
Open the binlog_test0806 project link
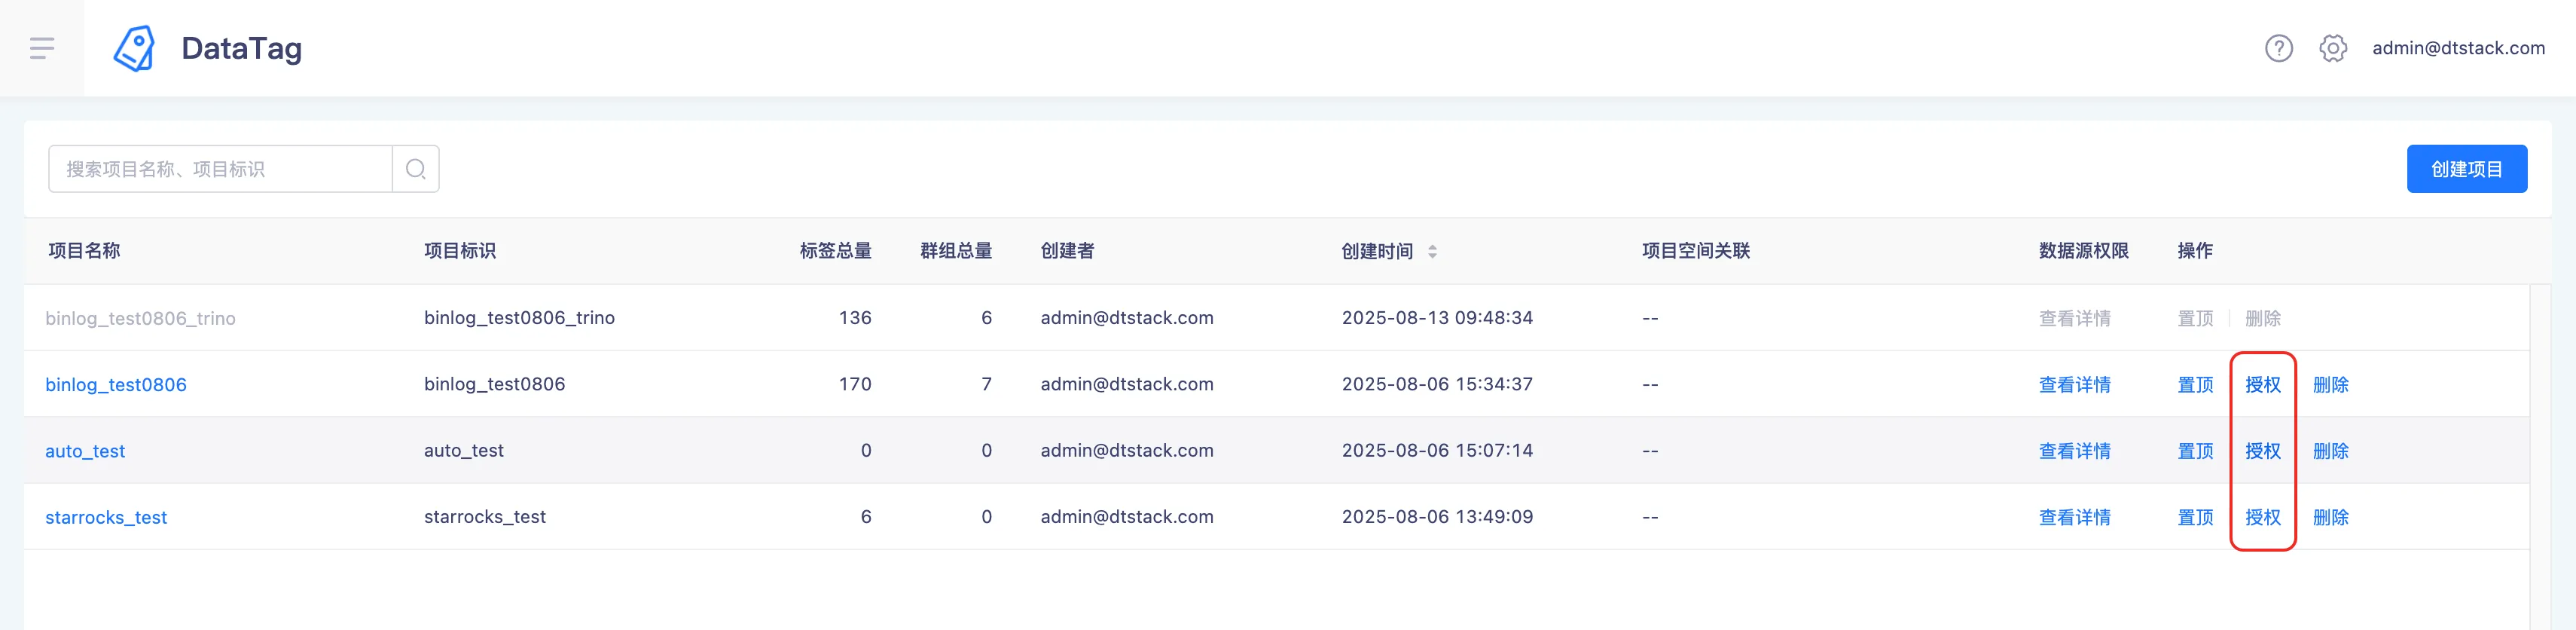[116, 385]
